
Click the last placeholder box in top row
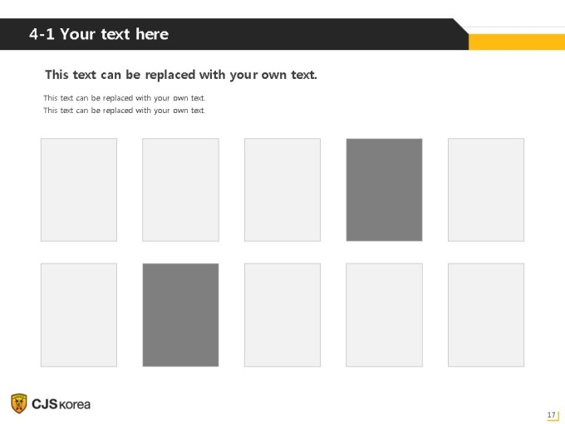486,190
